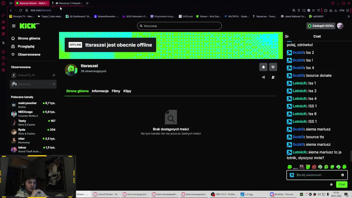Go back in browser history
This screenshot has width=352, height=198.
[x=11, y=10]
